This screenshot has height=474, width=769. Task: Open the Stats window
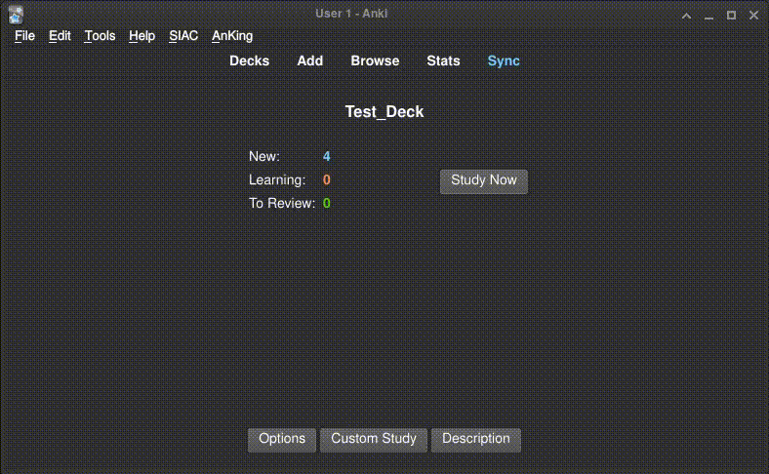[443, 60]
